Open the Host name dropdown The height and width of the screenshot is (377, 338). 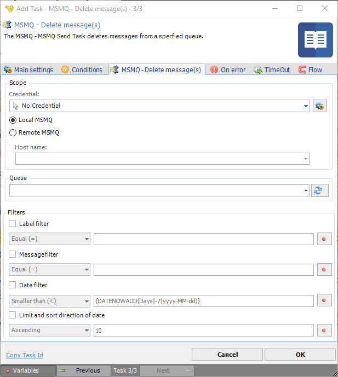pos(305,159)
